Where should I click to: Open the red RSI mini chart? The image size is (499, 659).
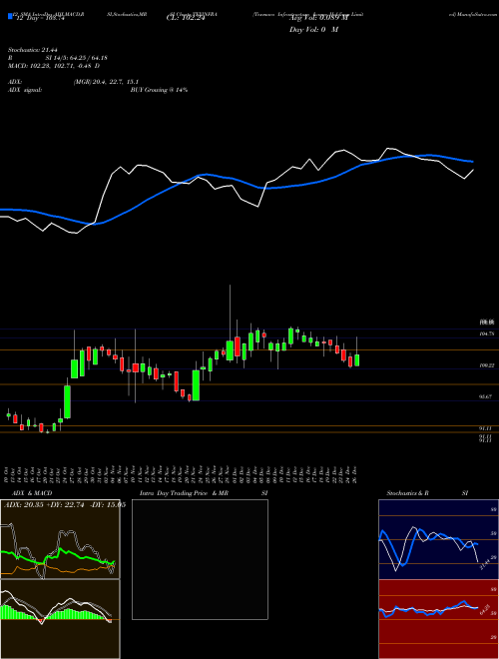(x=438, y=619)
